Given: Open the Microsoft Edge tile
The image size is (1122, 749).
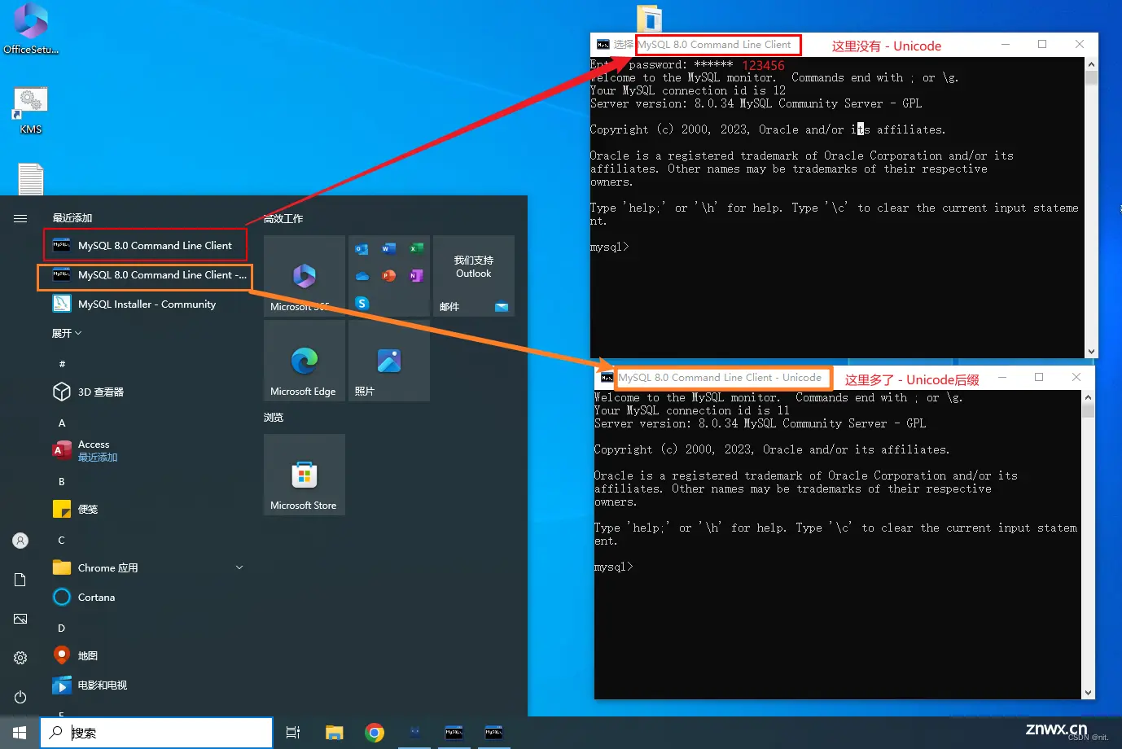Looking at the screenshot, I should click(305, 361).
